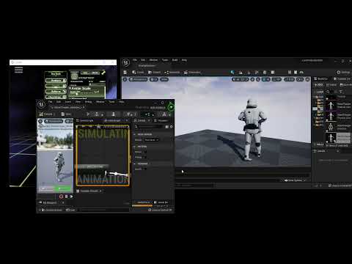Open the Event Graph tab in blueprint window
This screenshot has width=352, height=264.
85,120
